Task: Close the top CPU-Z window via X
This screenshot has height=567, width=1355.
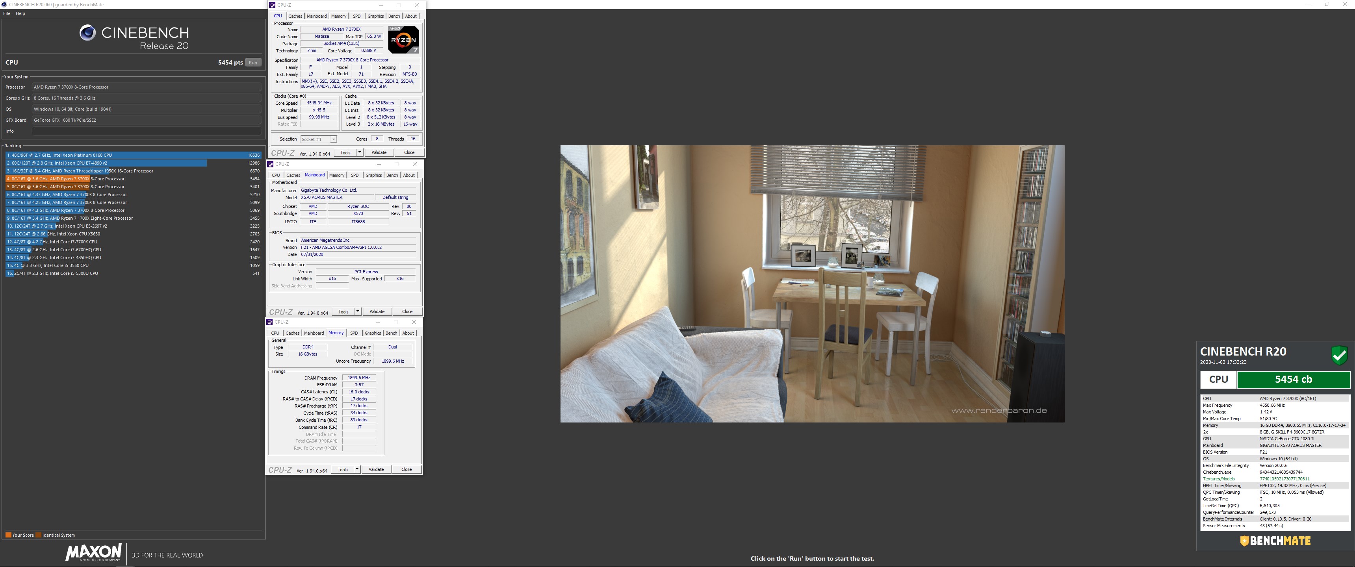Action: coord(417,5)
